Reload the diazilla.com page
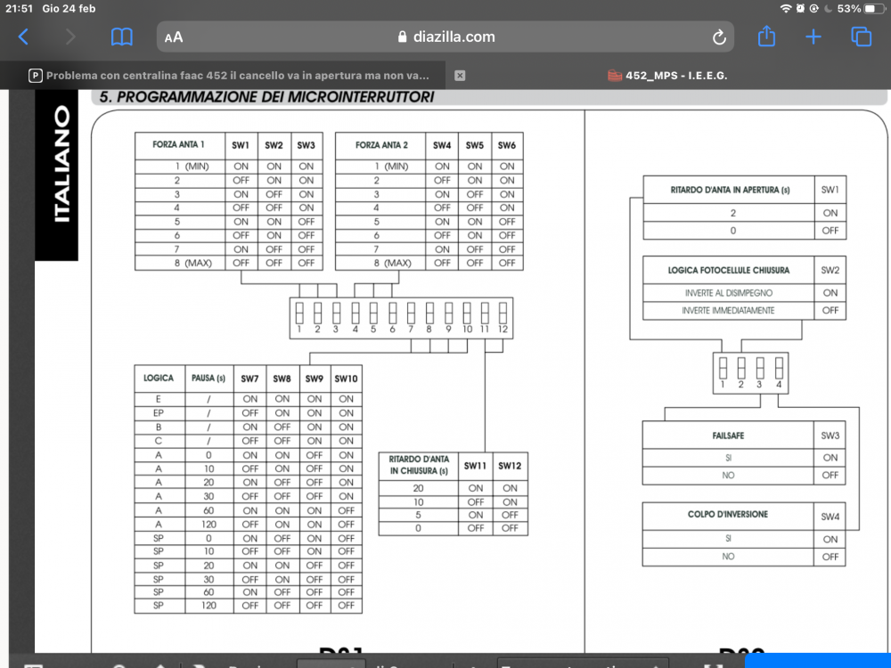The image size is (891, 668). pos(719,37)
